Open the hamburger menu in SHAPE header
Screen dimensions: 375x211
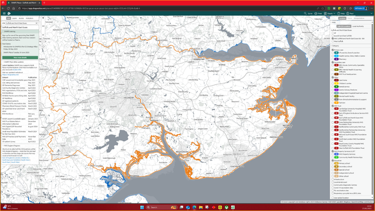click(x=4, y=13)
